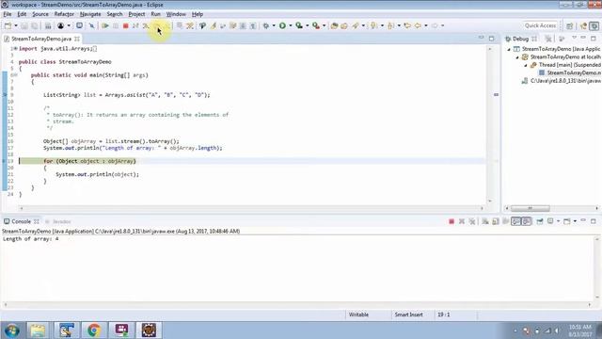Click the Console red Terminate icon
The image size is (602, 339).
coord(451,221)
